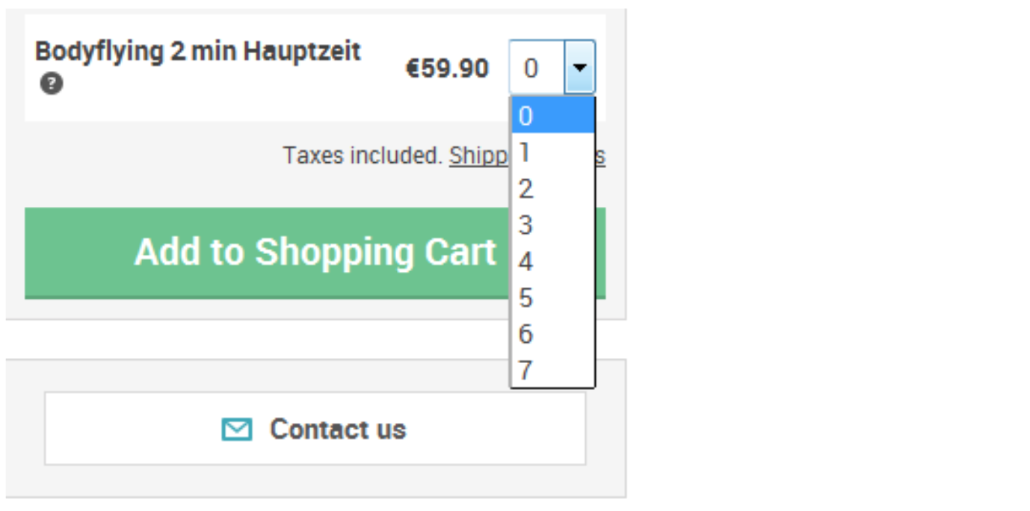Click the Taxes included text
Viewport: 1030px width, 511px height.
click(x=363, y=155)
